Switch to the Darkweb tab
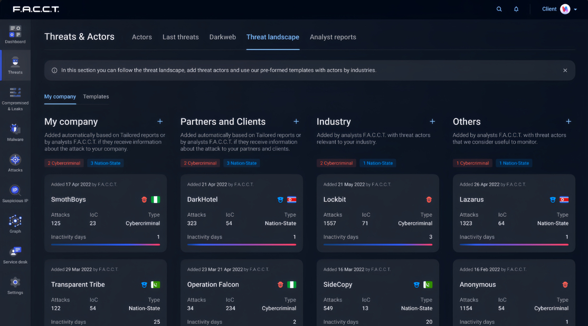The height and width of the screenshot is (326, 588). (222, 37)
